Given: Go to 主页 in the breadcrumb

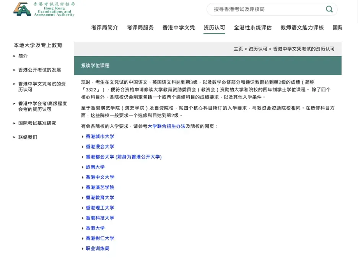Looking at the screenshot, I should 238,49.
